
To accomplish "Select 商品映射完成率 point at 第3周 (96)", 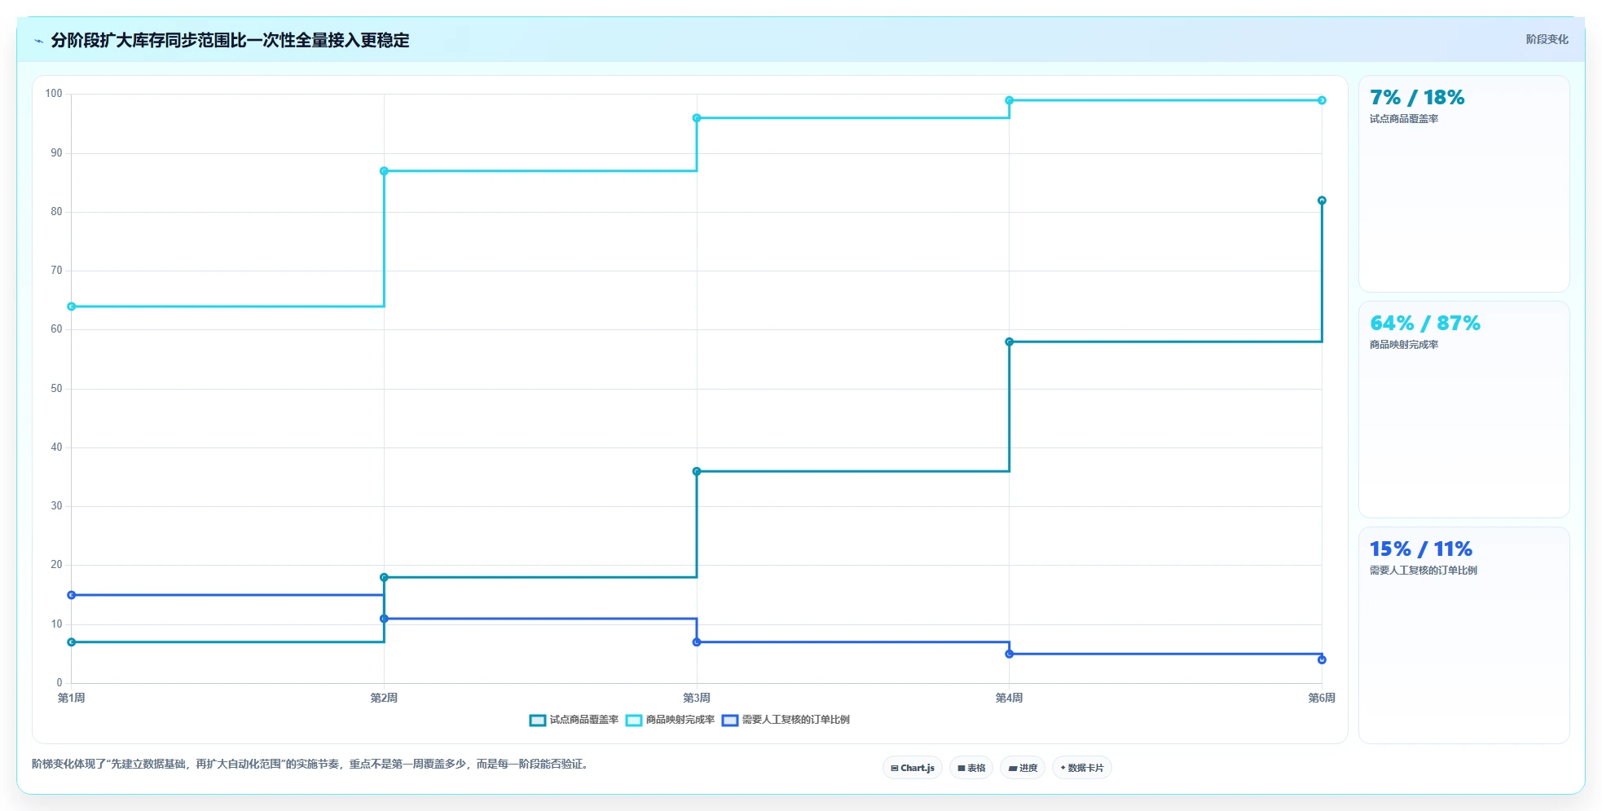I will coord(697,118).
